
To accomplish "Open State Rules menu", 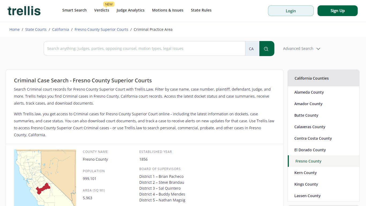I will click(x=201, y=10).
